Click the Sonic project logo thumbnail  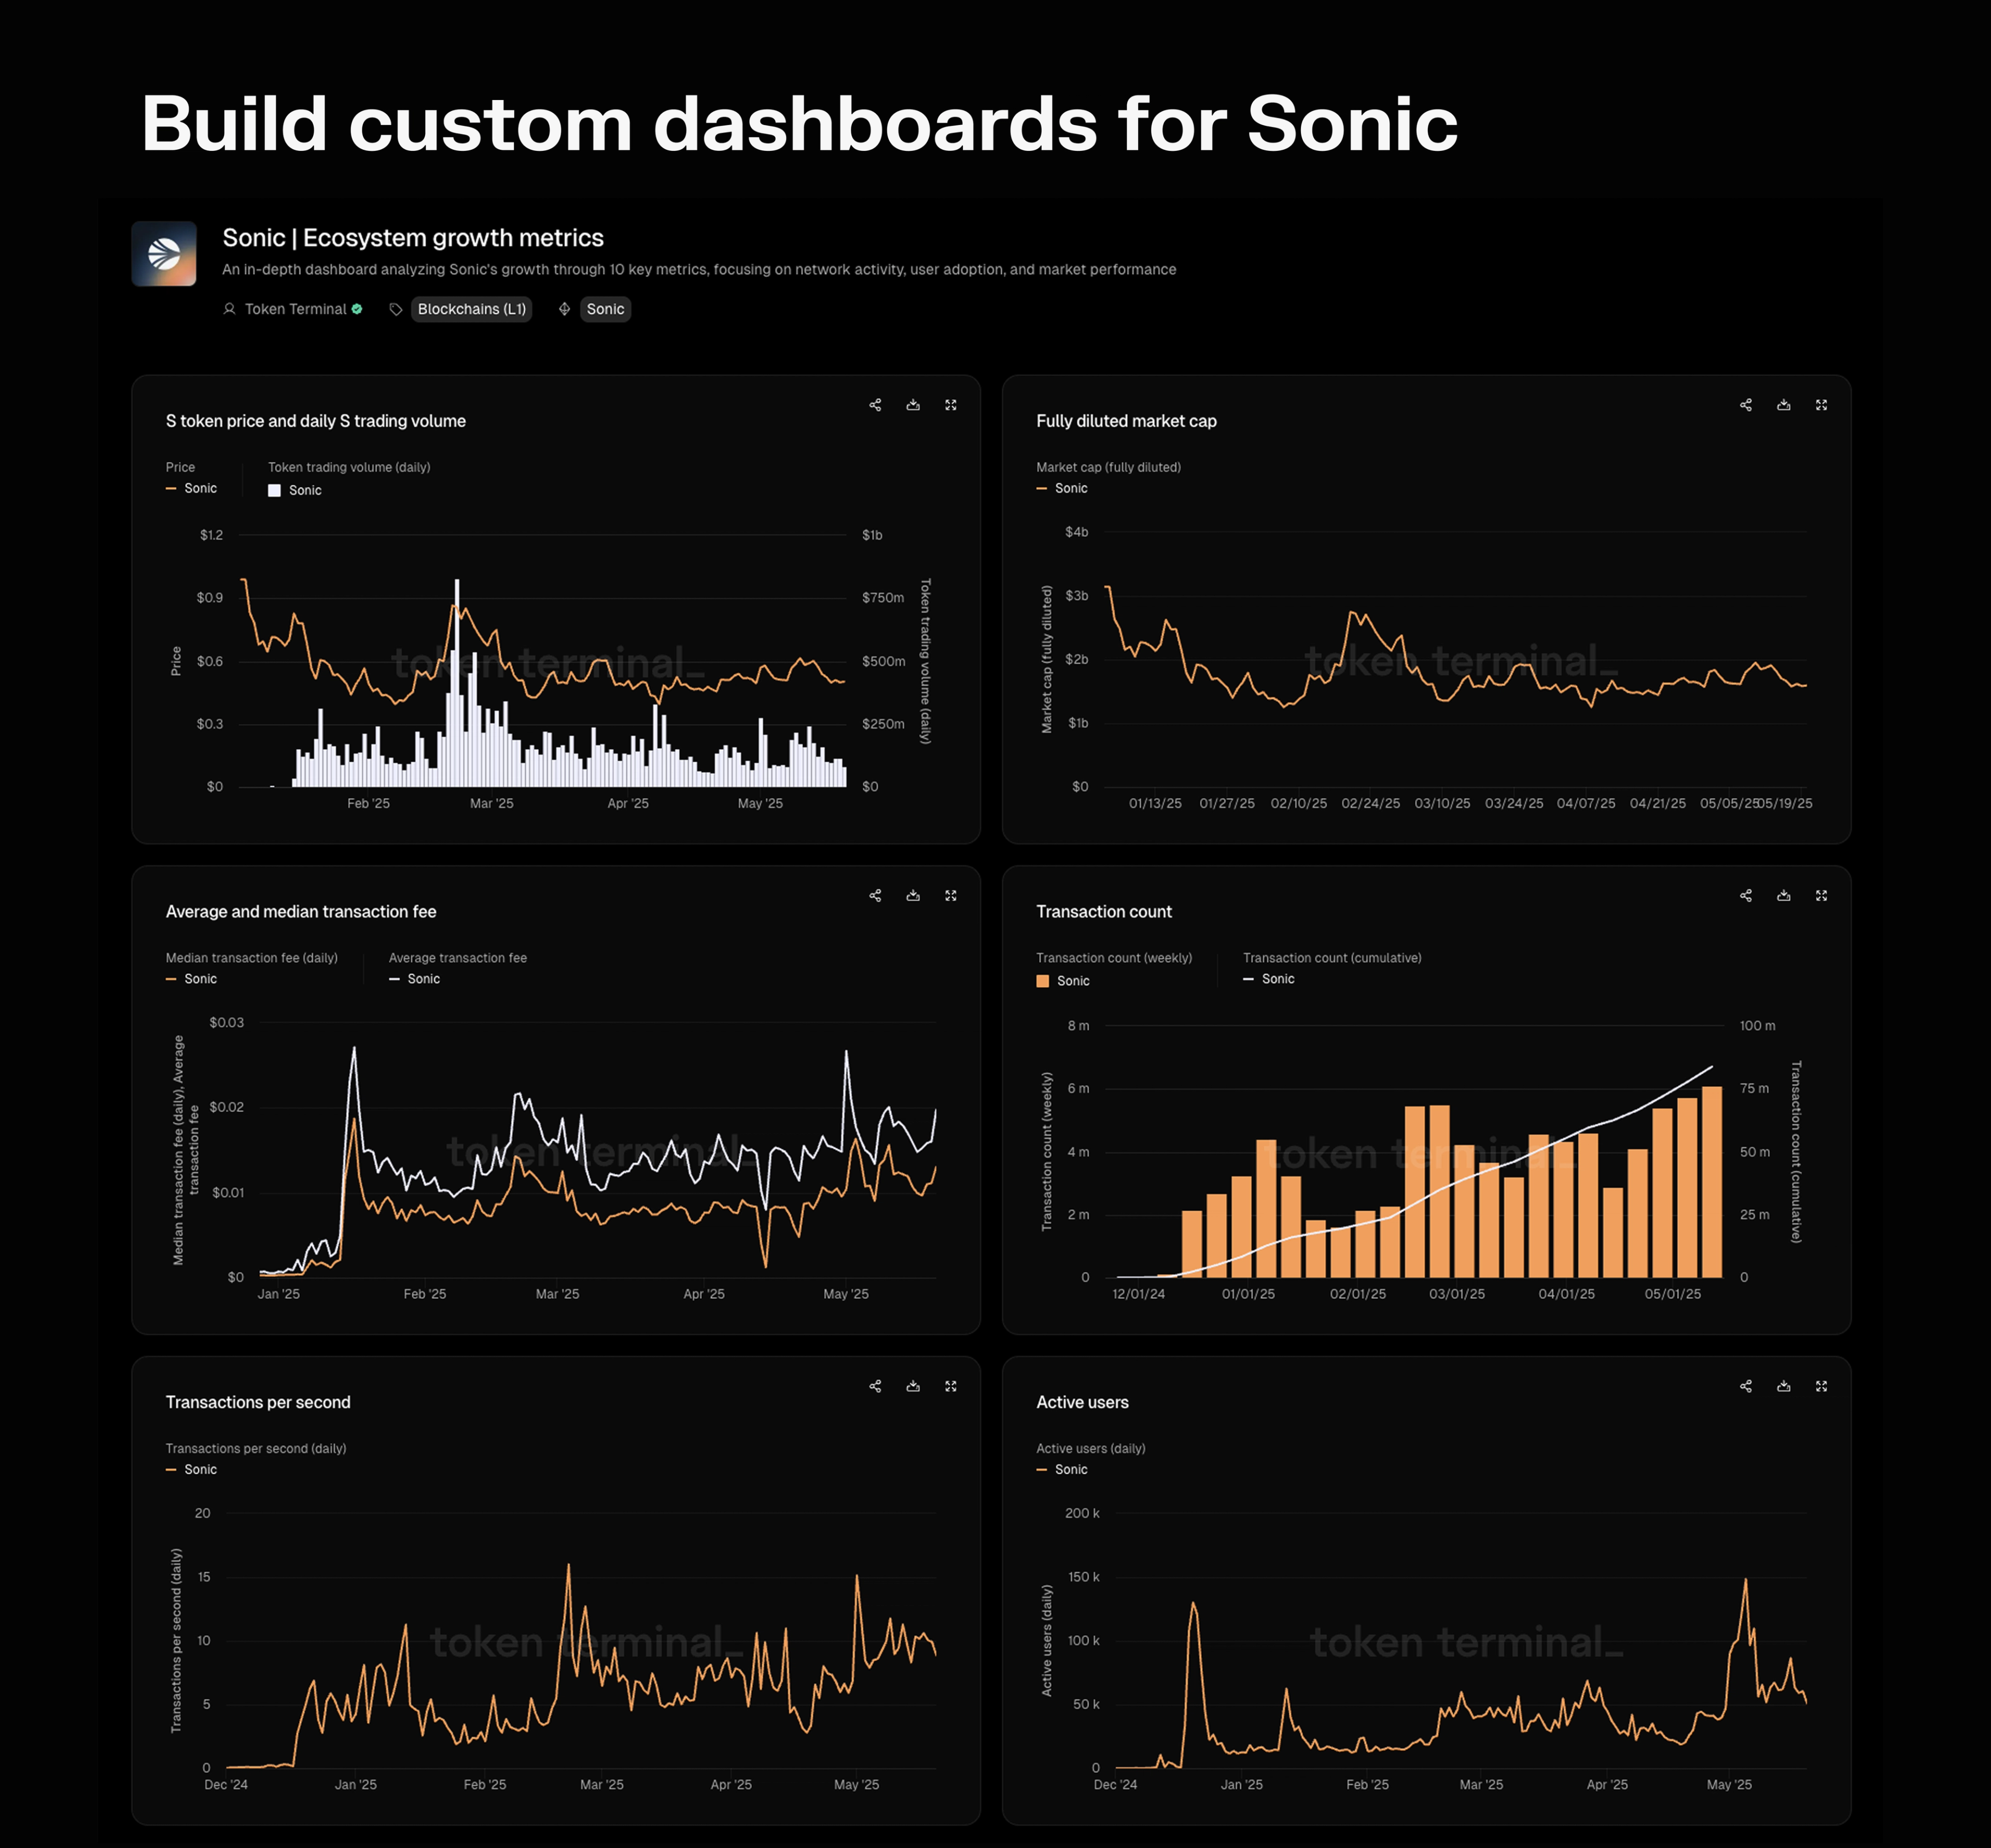click(164, 254)
